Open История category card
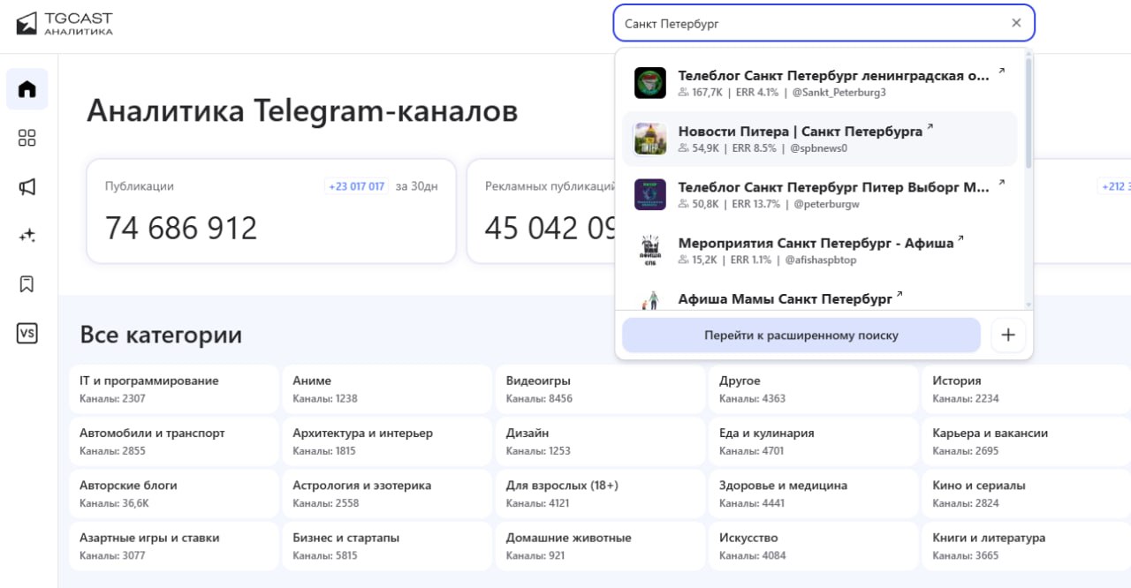Screen dimensions: 1131x588 [x=1027, y=389]
